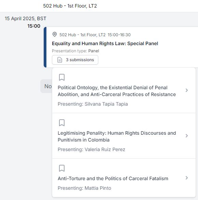Expand Anti-Torture submission chevron arrow
The image size is (198, 200).
(187, 178)
